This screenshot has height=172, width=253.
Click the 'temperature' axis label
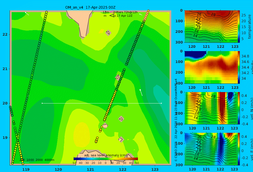249,27
